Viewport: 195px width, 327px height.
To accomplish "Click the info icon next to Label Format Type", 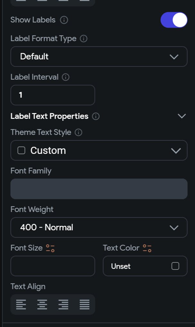I will click(83, 39).
